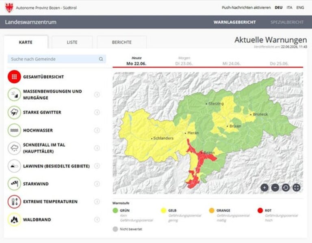Open info for Extreme Temperaturen
Image resolution: width=312 pixels, height=243 pixels.
[x=97, y=202]
